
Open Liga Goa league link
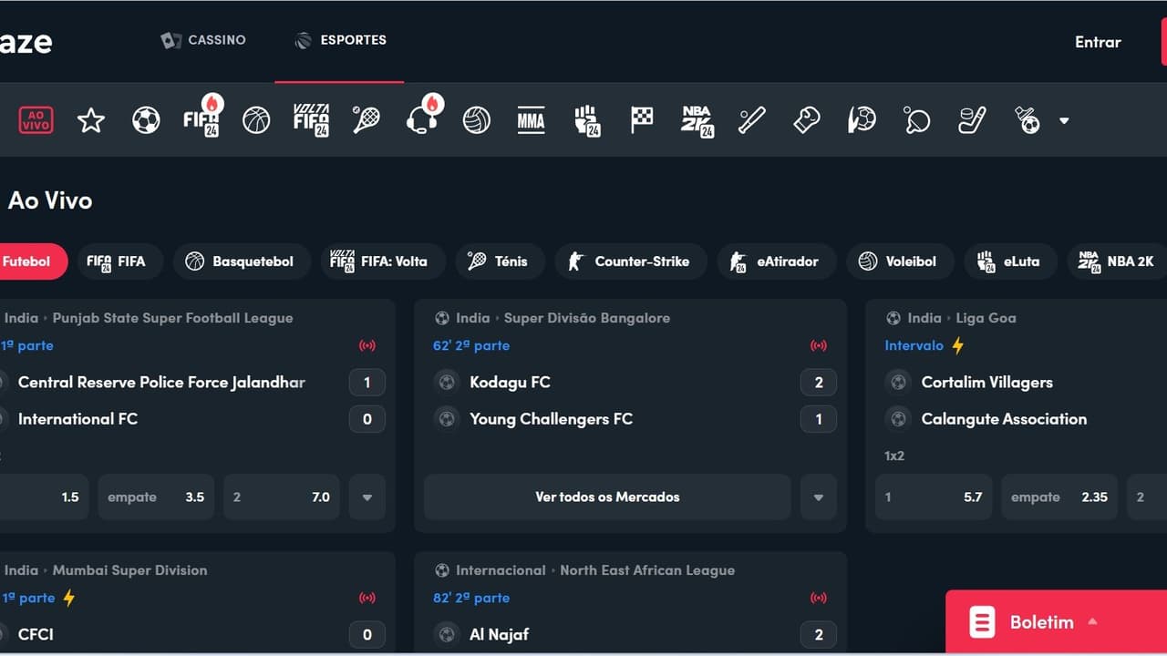[986, 318]
